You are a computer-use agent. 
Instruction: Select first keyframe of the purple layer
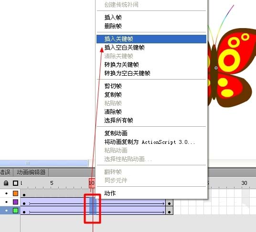click(24, 203)
